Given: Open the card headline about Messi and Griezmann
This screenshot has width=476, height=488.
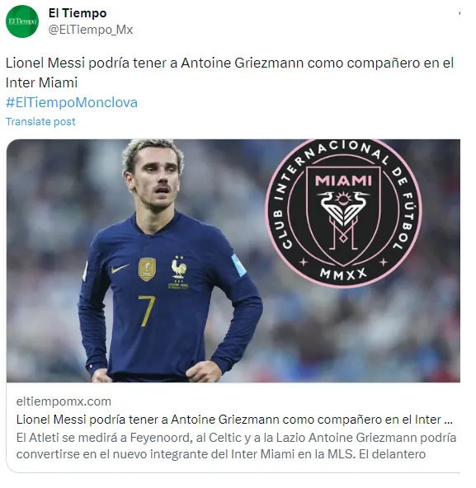Looking at the screenshot, I should pos(234,420).
